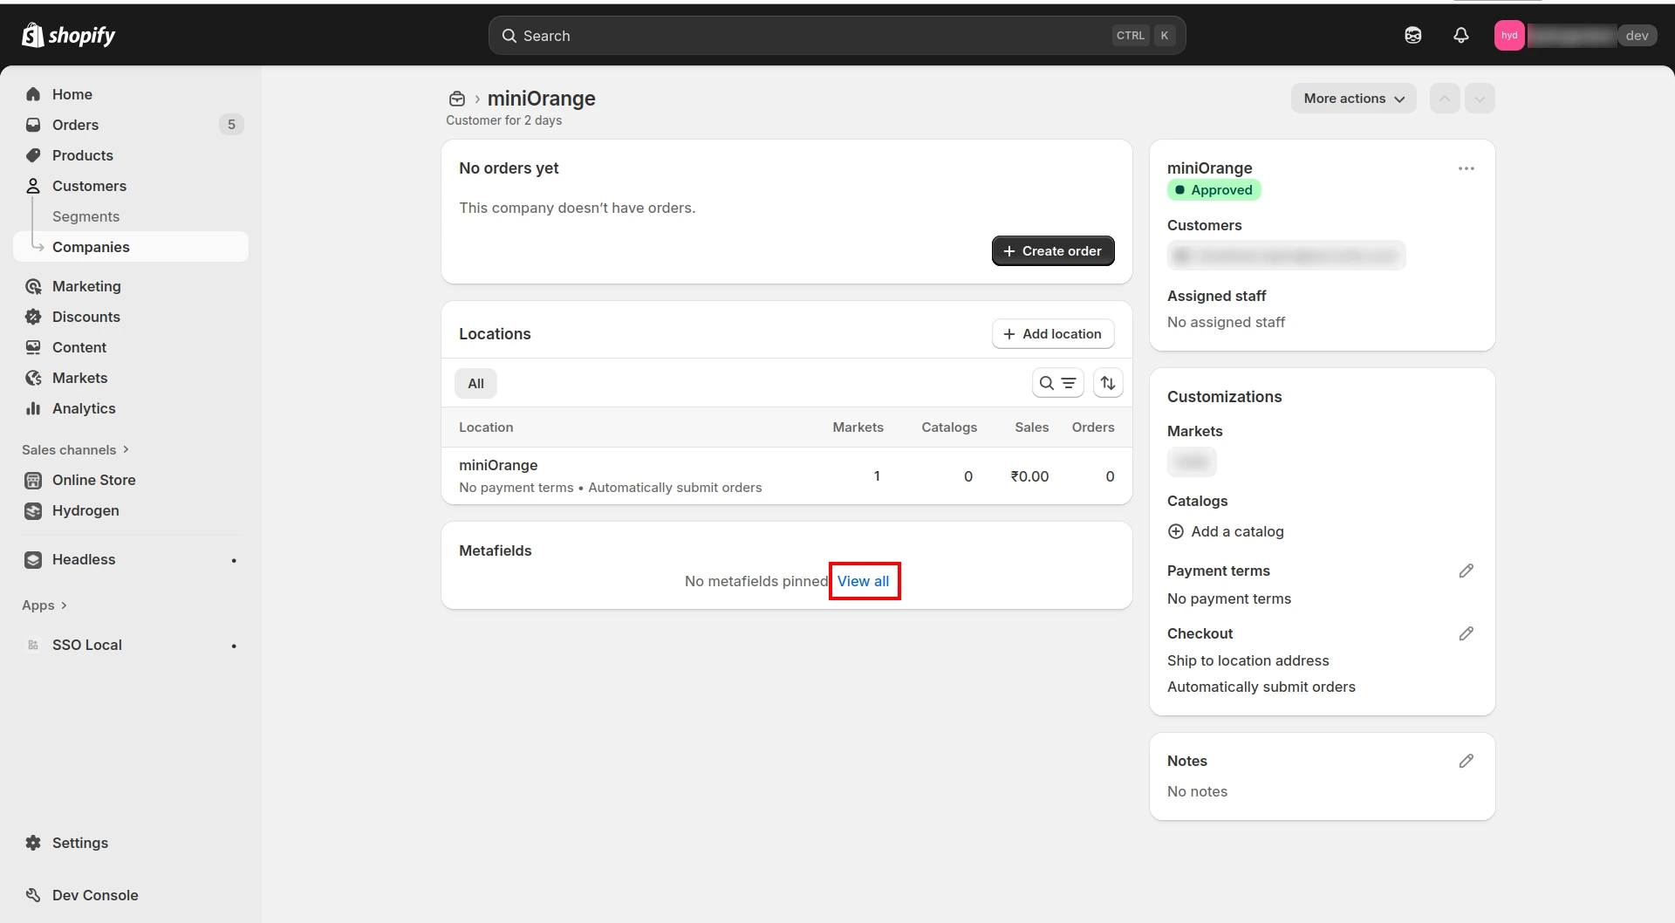Click the notifications bell icon
The image size is (1675, 923).
coord(1461,35)
